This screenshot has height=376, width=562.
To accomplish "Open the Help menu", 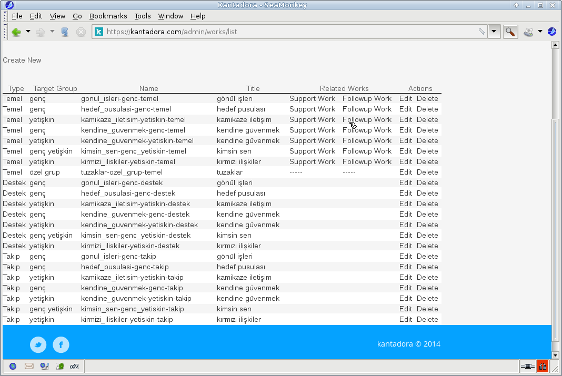I will tap(198, 16).
